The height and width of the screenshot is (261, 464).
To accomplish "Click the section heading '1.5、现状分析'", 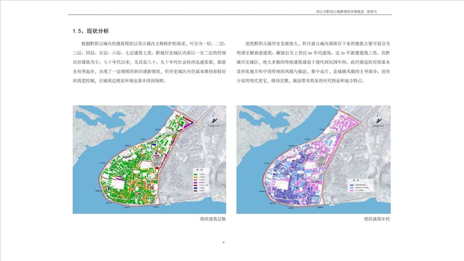I will [x=91, y=31].
